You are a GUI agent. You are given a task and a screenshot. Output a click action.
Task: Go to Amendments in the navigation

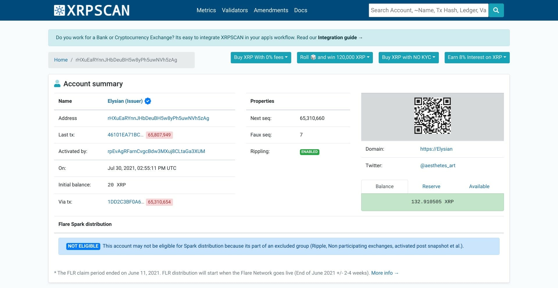[271, 10]
